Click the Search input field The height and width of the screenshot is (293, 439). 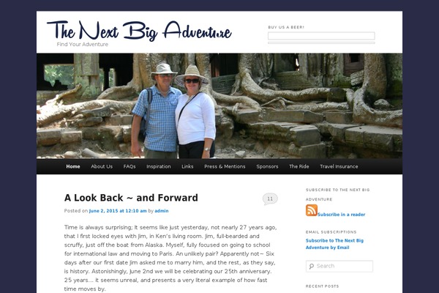339,266
